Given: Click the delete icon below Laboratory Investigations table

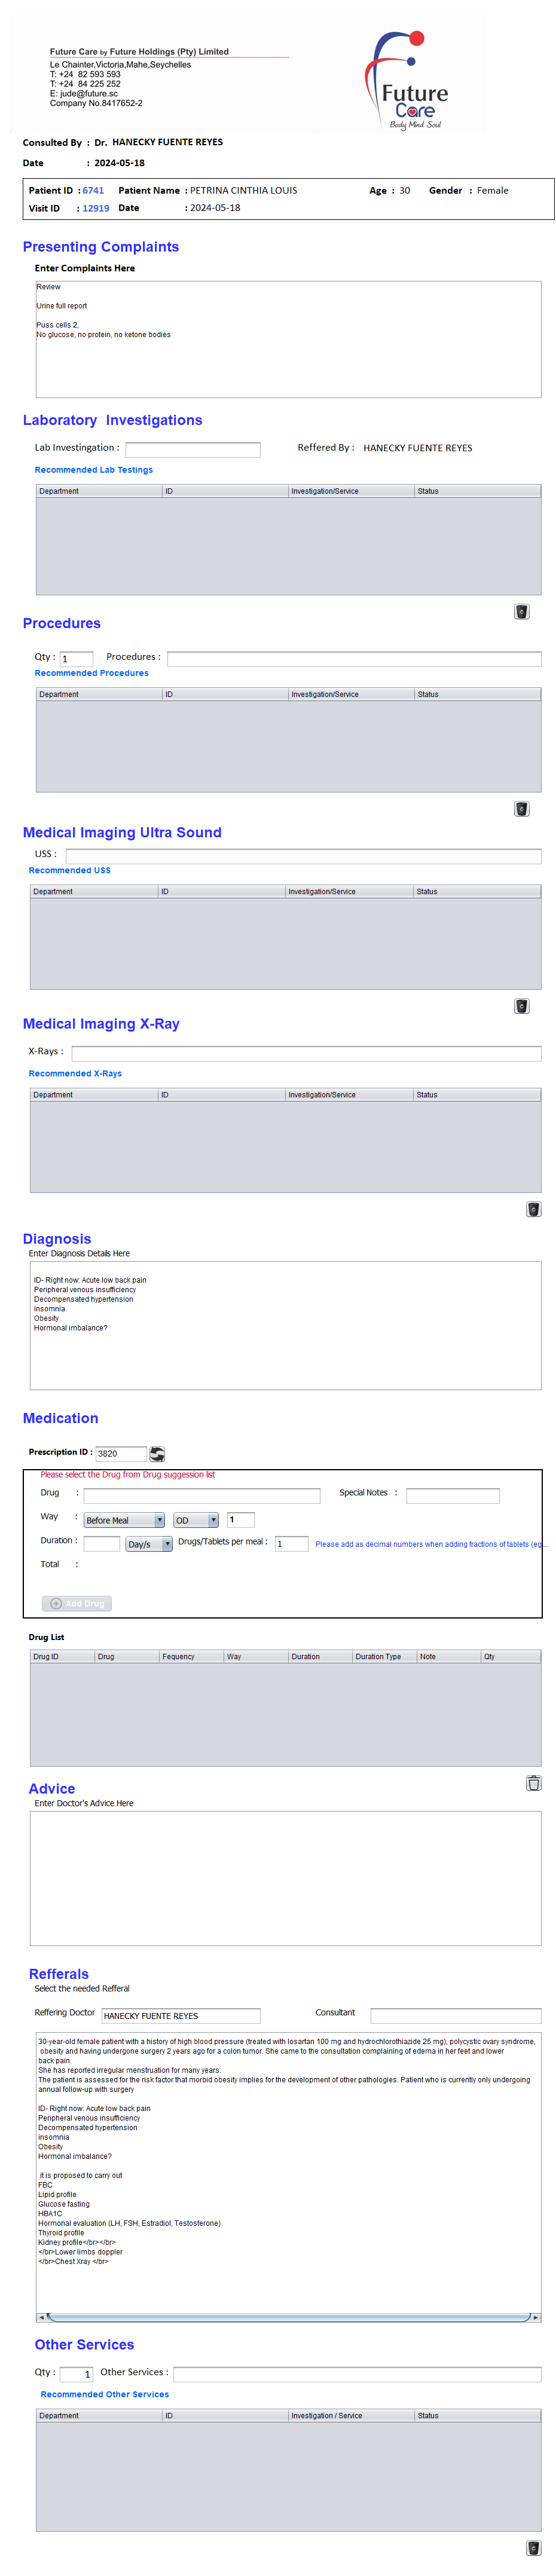Looking at the screenshot, I should click(x=521, y=611).
